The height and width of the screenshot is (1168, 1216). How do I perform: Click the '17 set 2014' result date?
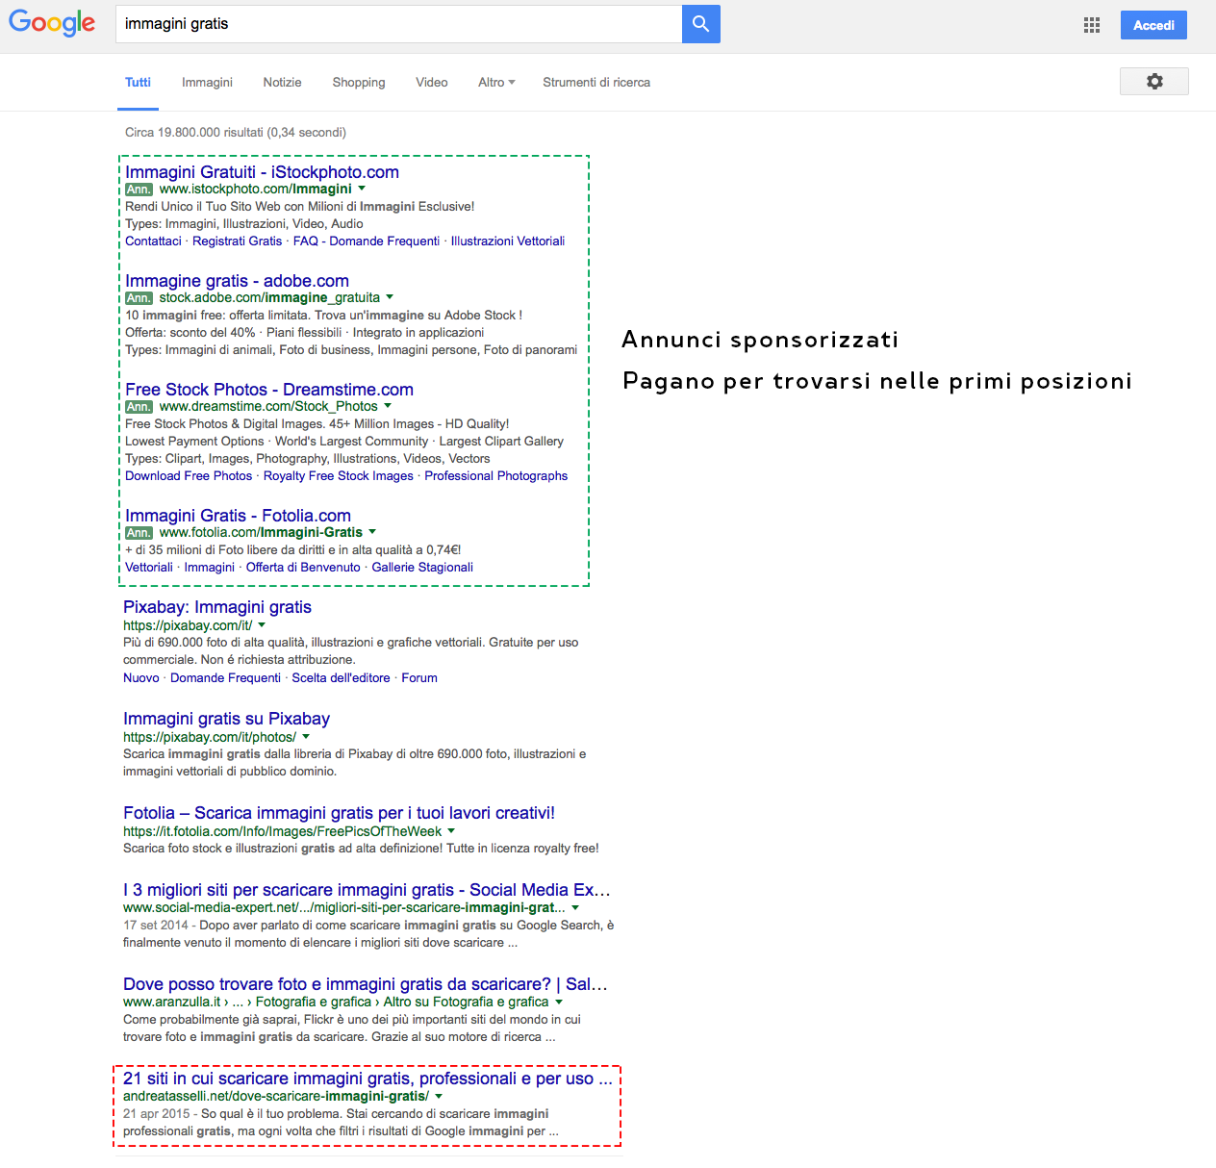tap(156, 926)
